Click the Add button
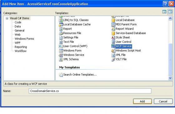Image resolution: width=175 pixels, height=114 pixels. click(x=142, y=102)
